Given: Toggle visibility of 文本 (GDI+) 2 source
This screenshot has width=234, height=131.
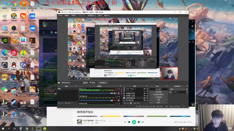Looking at the screenshot, I should 144,89.
